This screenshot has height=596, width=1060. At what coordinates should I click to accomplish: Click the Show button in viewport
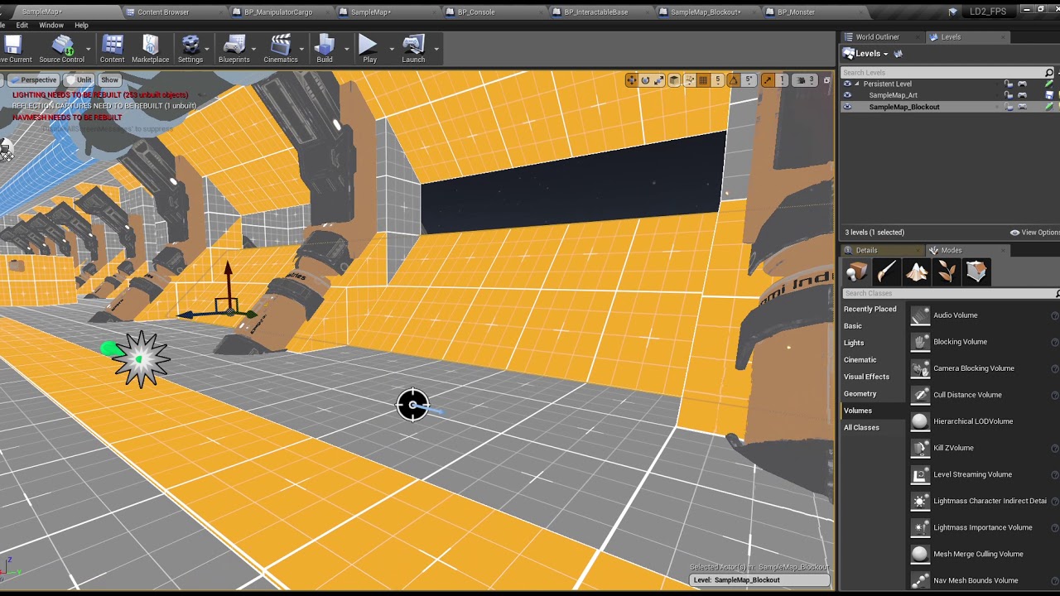coord(109,80)
